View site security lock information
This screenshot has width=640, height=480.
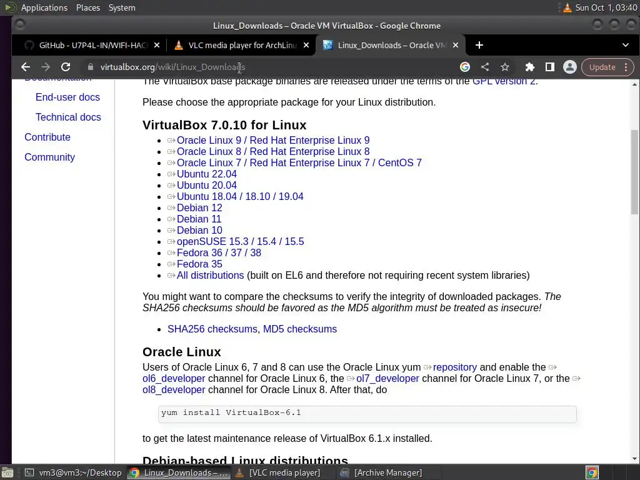click(x=91, y=67)
